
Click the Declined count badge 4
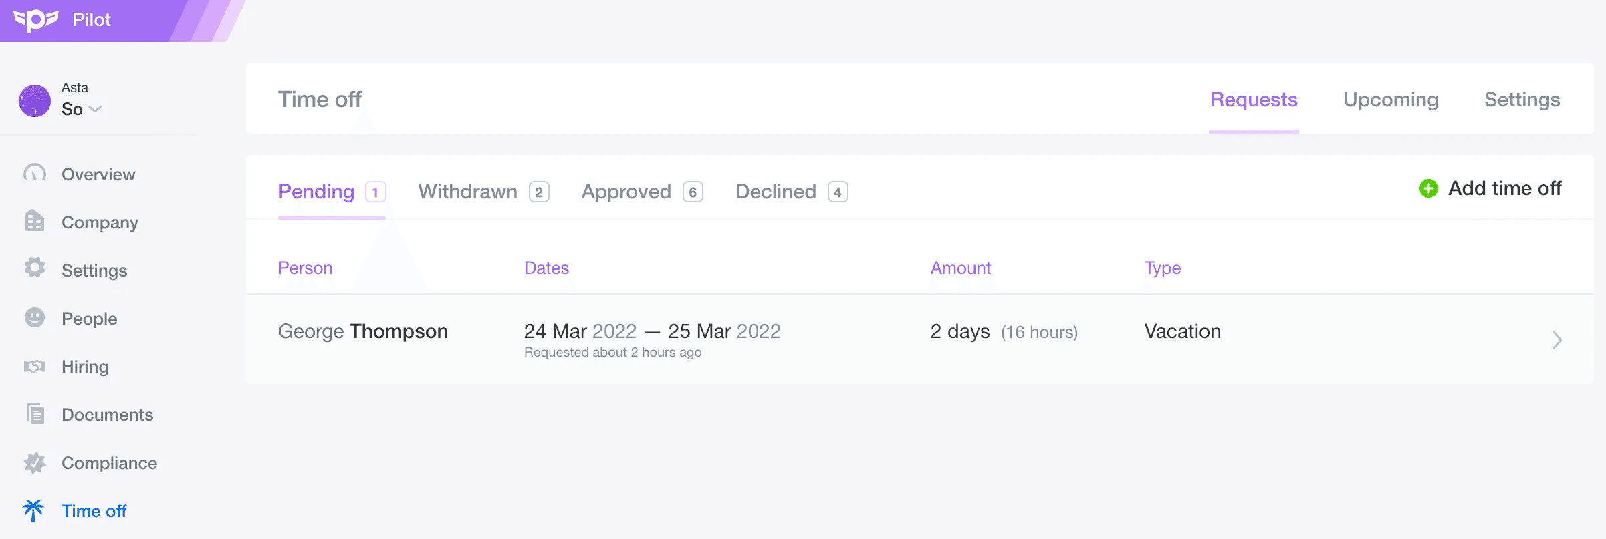pos(838,192)
